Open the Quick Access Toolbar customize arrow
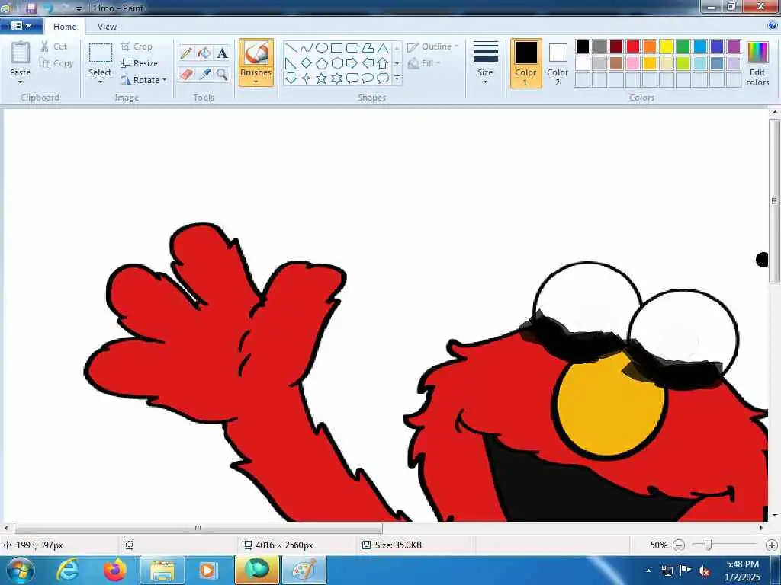Viewport: 781px width, 585px height. tap(79, 8)
